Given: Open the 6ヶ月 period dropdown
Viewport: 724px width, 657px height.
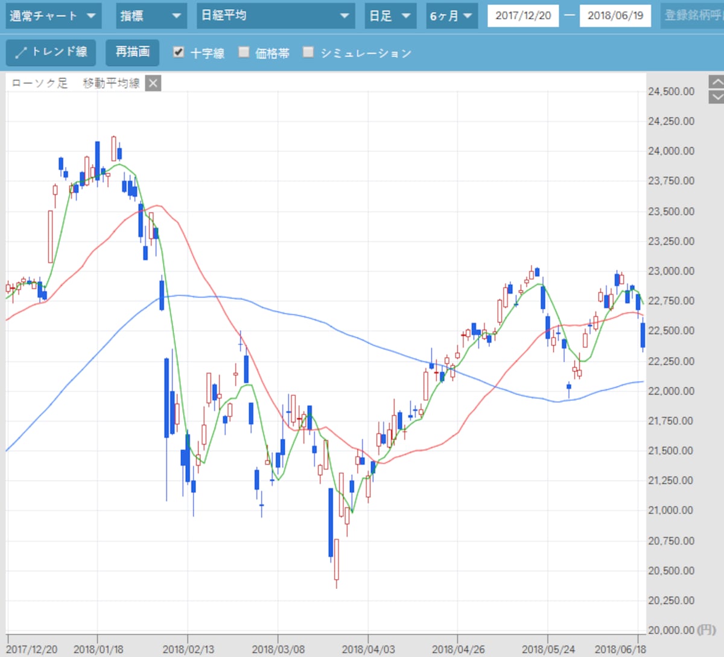Looking at the screenshot, I should [452, 16].
